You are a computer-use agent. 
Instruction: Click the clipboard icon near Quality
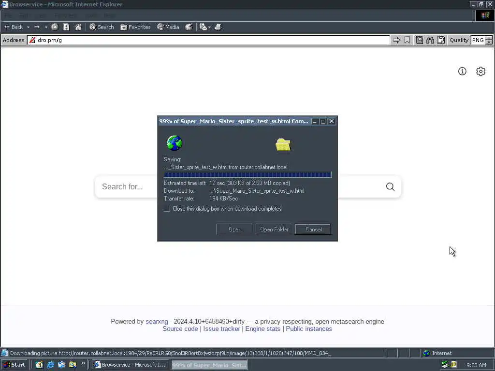pyautogui.click(x=441, y=40)
